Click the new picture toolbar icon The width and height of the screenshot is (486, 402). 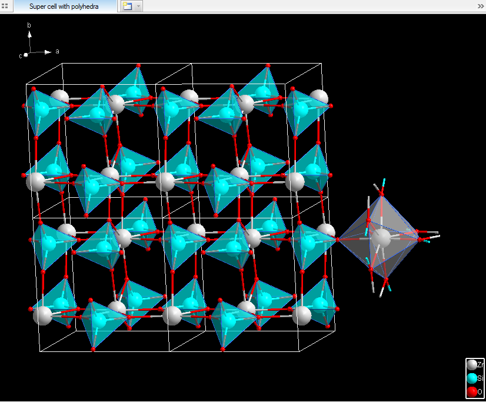tap(126, 6)
